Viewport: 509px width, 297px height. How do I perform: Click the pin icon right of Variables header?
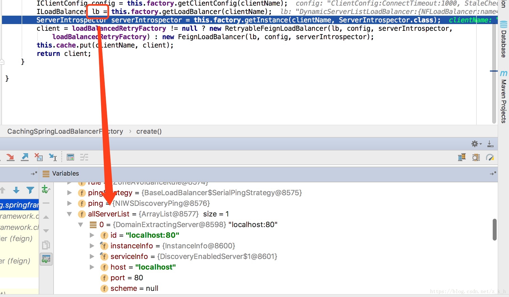point(493,174)
